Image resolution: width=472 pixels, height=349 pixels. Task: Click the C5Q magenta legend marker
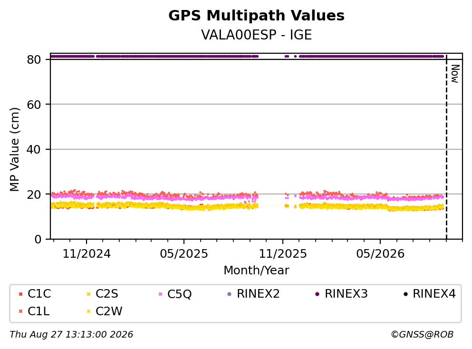[x=160, y=294]
